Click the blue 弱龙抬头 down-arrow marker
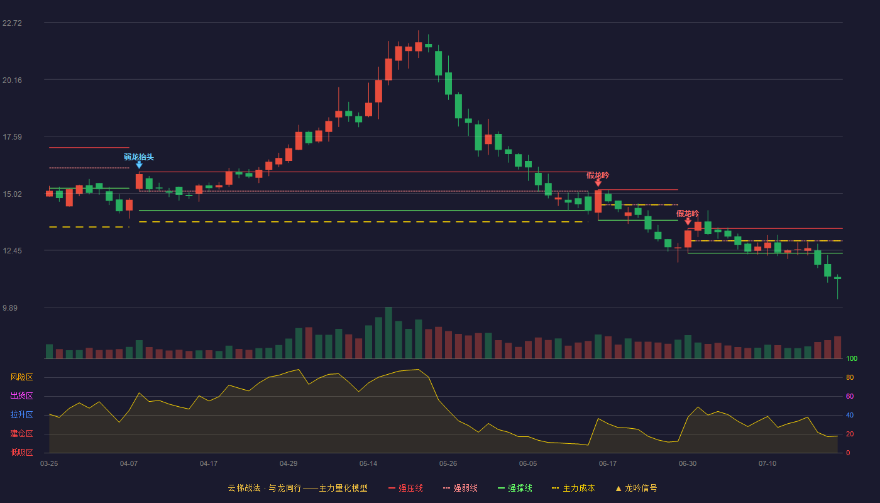Viewport: 880px width, 503px height. (139, 165)
